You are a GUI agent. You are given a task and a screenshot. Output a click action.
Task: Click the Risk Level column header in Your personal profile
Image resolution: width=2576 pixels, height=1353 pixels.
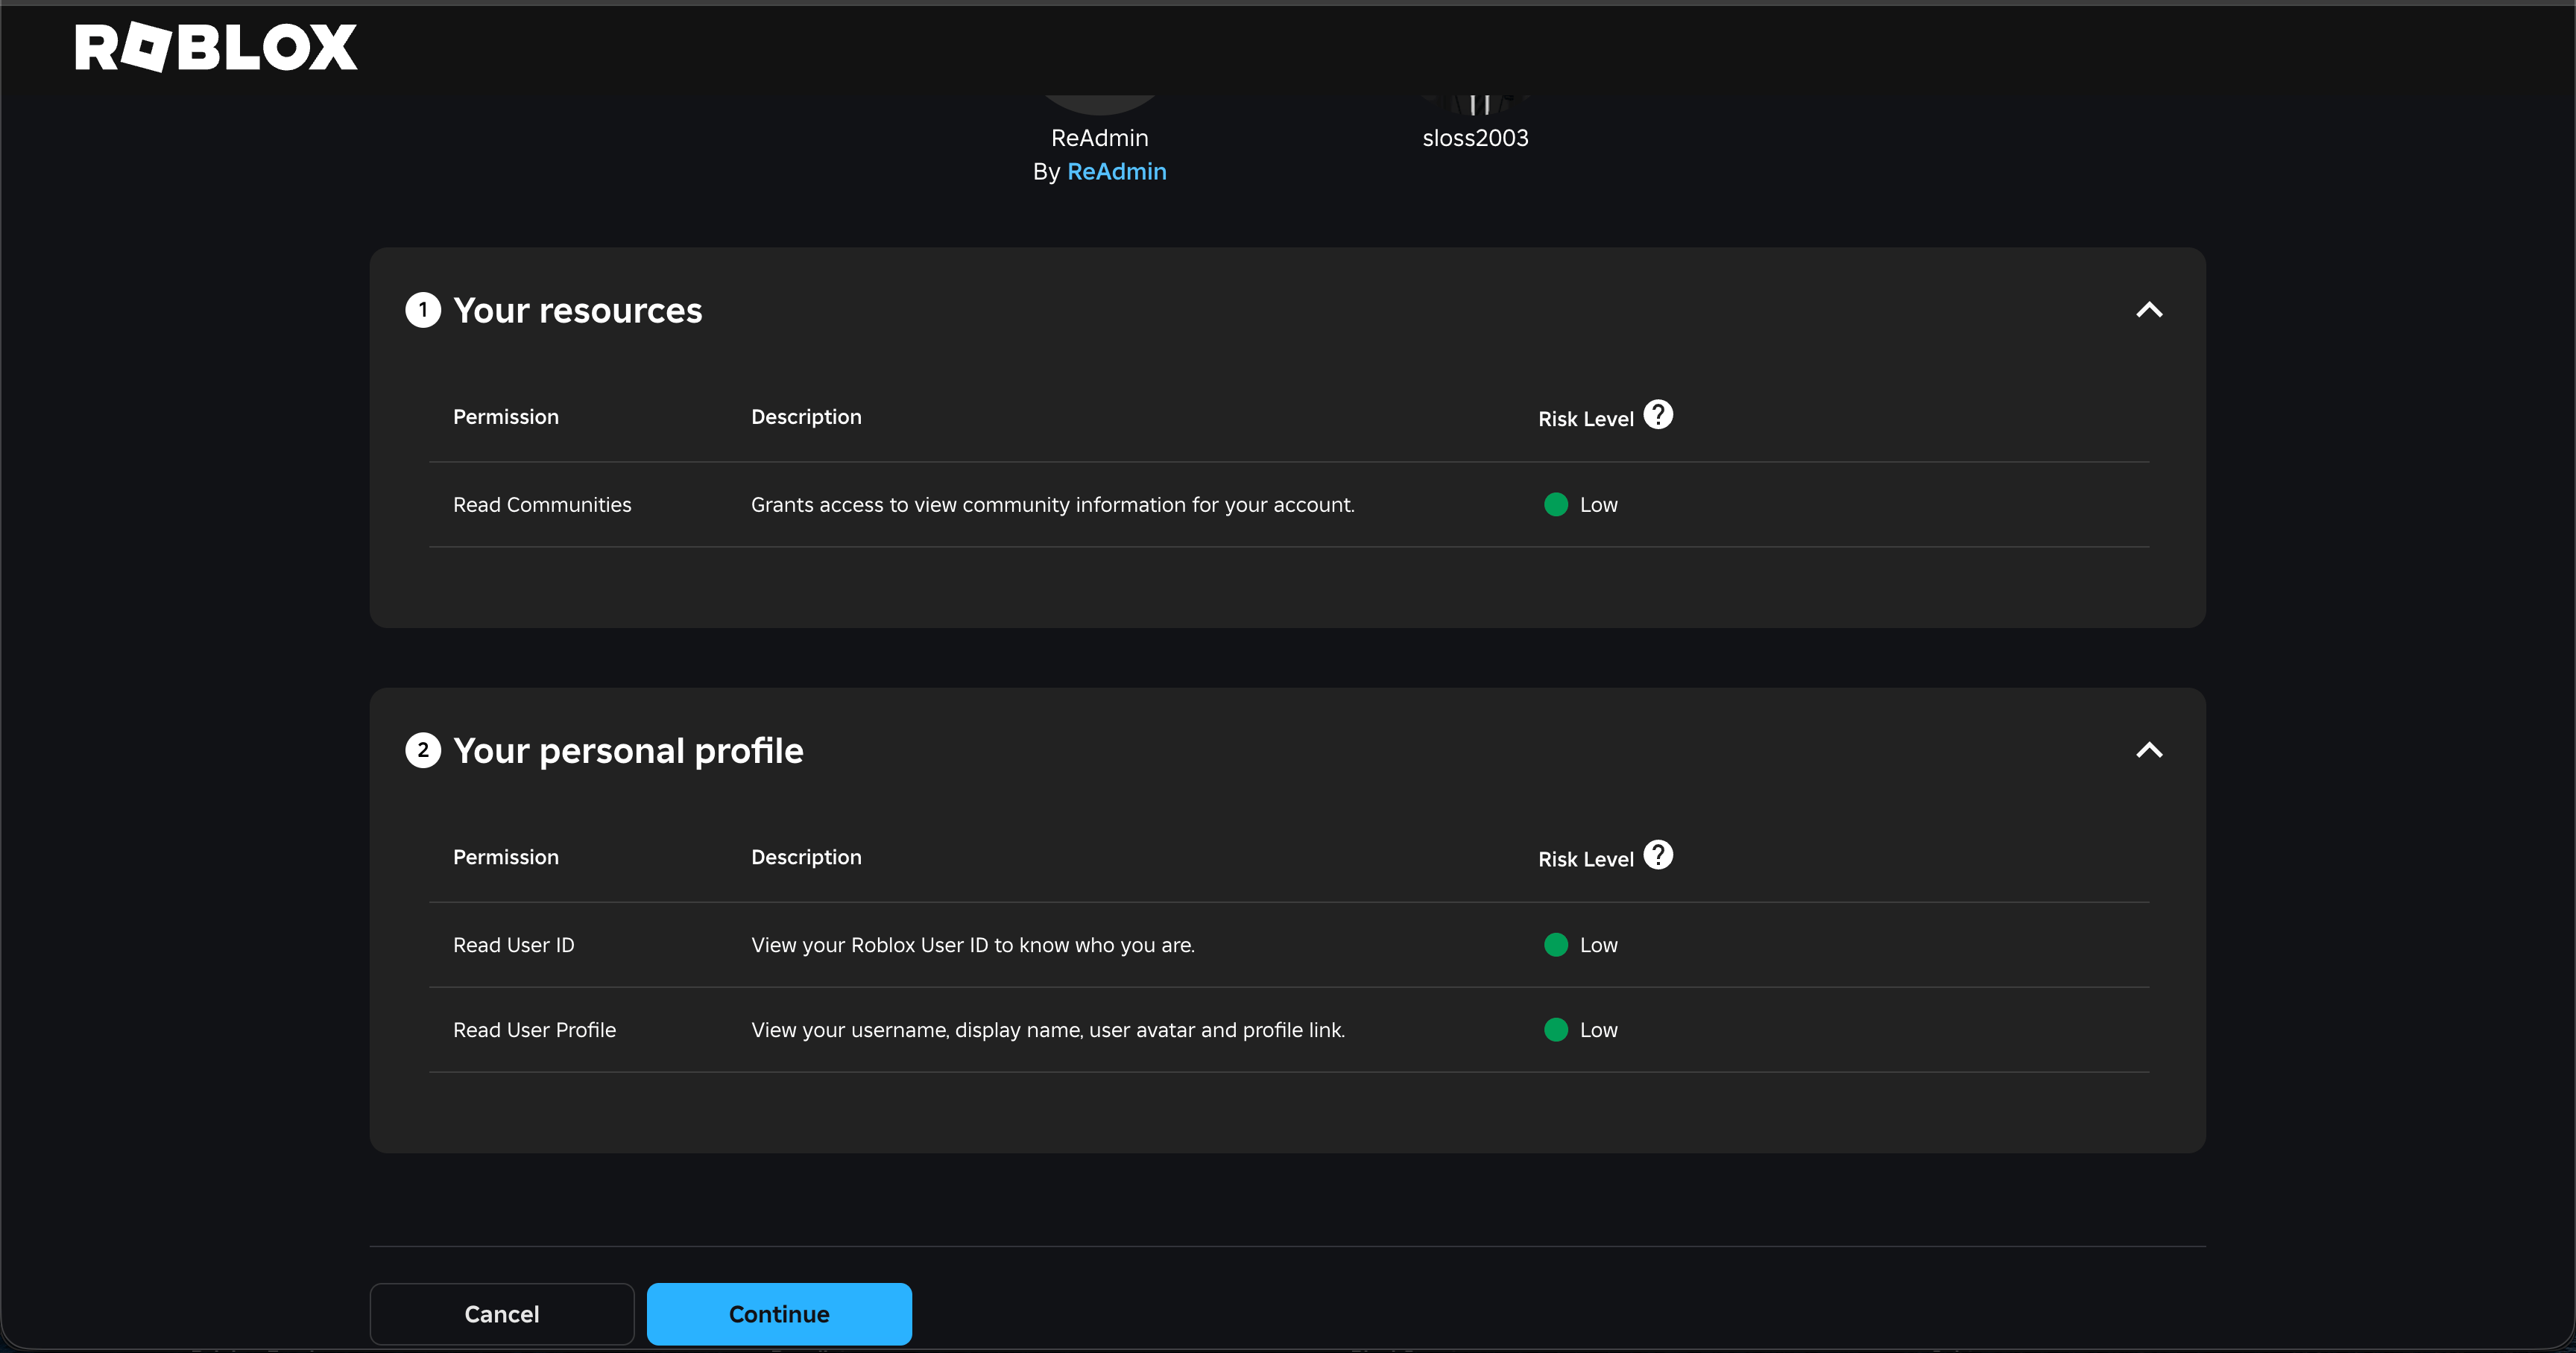point(1585,859)
